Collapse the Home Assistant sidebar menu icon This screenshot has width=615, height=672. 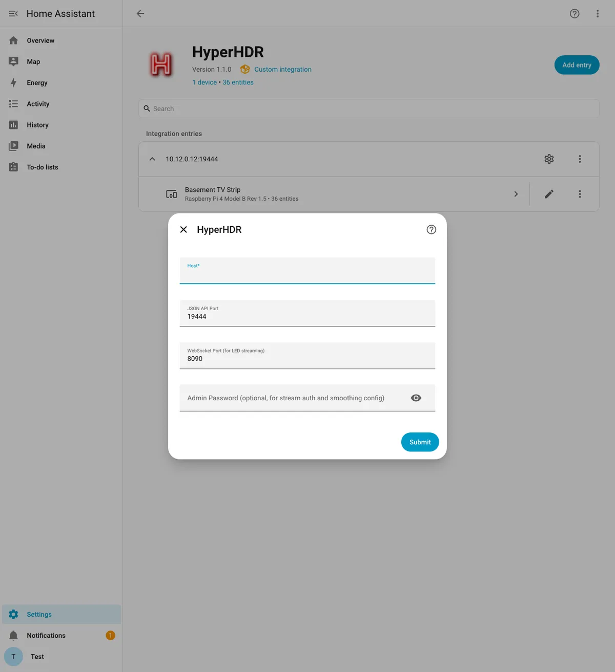(x=13, y=14)
